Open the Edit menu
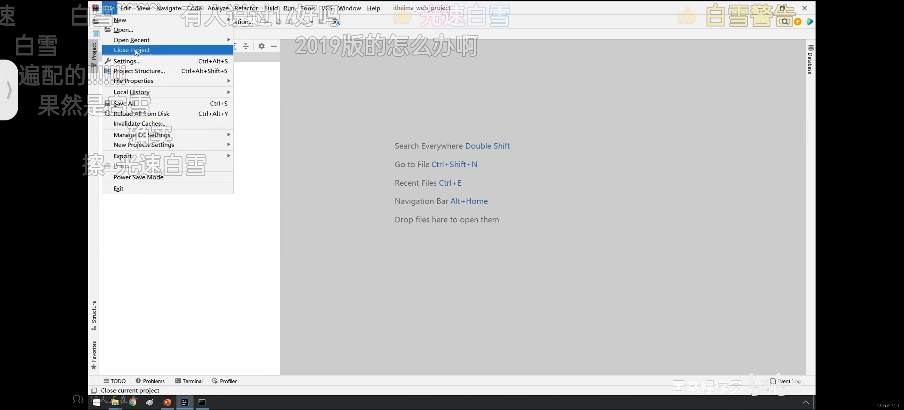This screenshot has height=410, width=904. tap(126, 8)
